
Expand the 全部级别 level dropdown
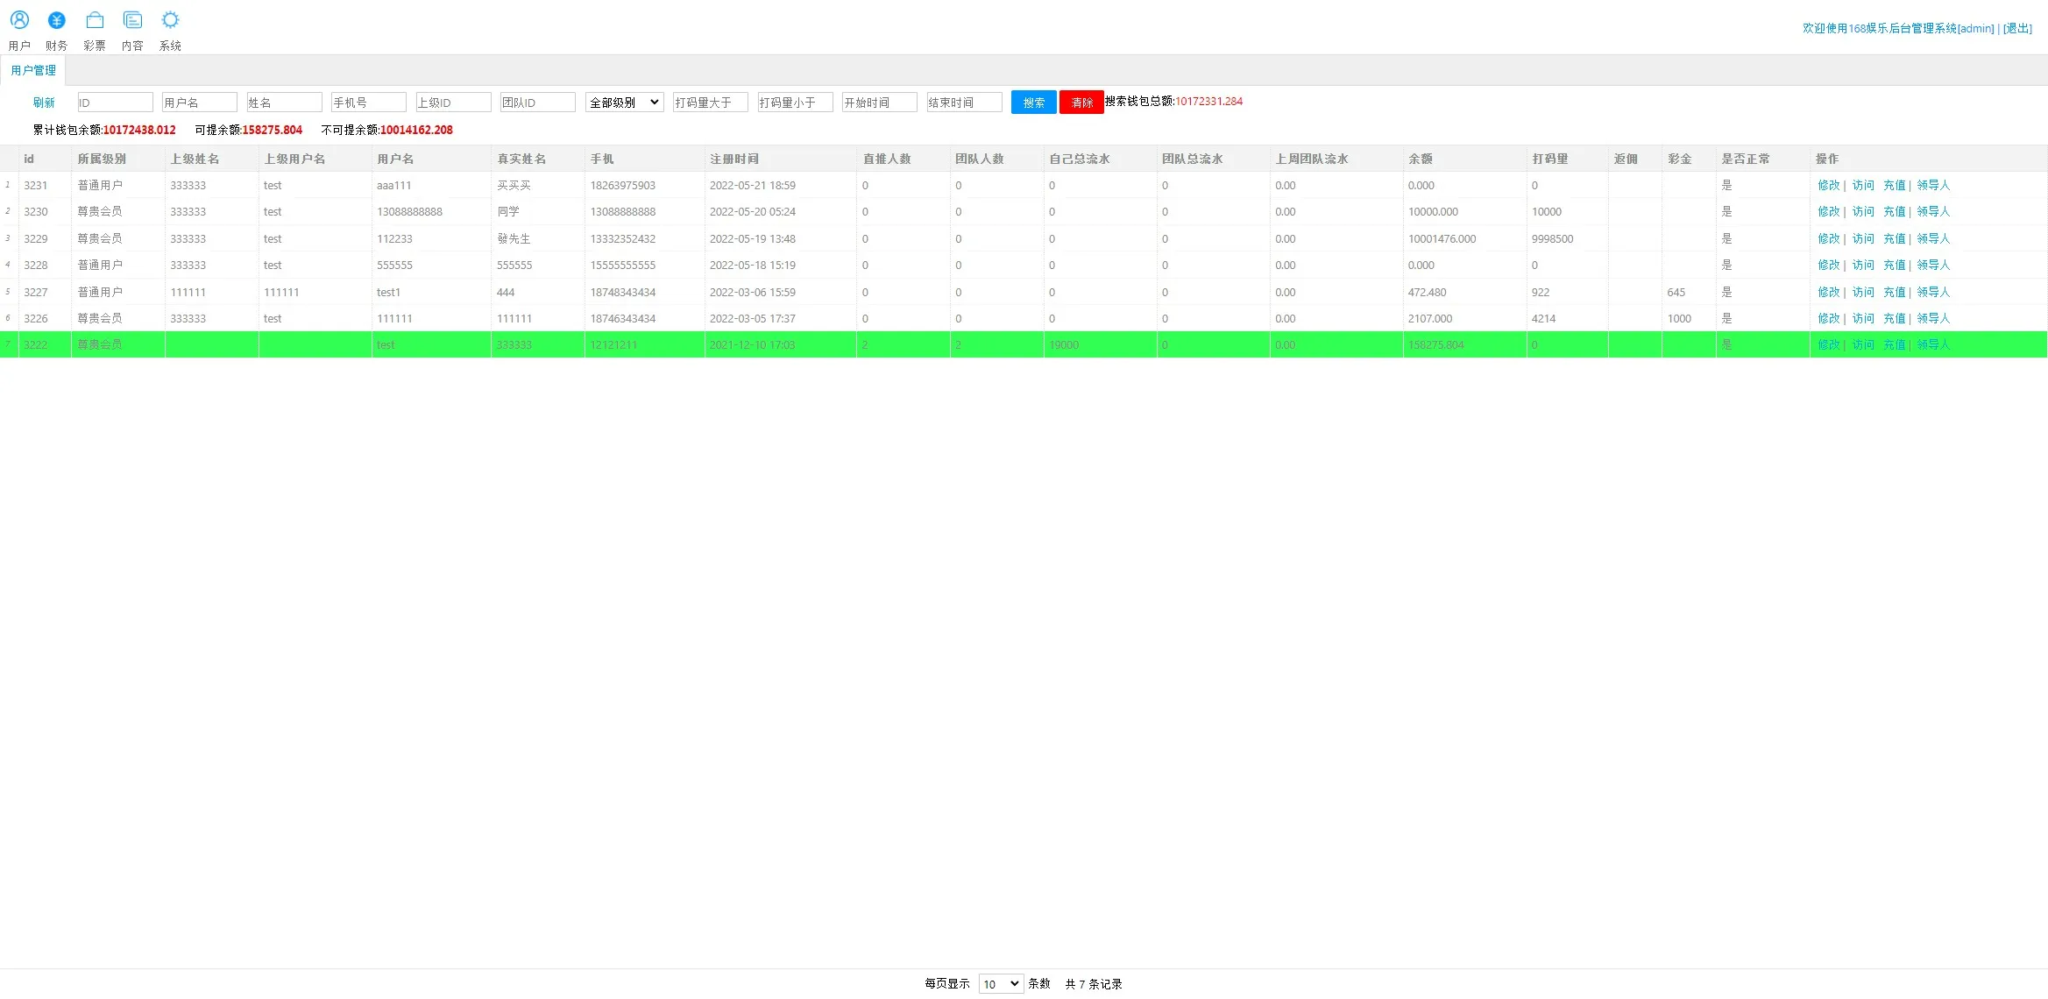(x=624, y=103)
